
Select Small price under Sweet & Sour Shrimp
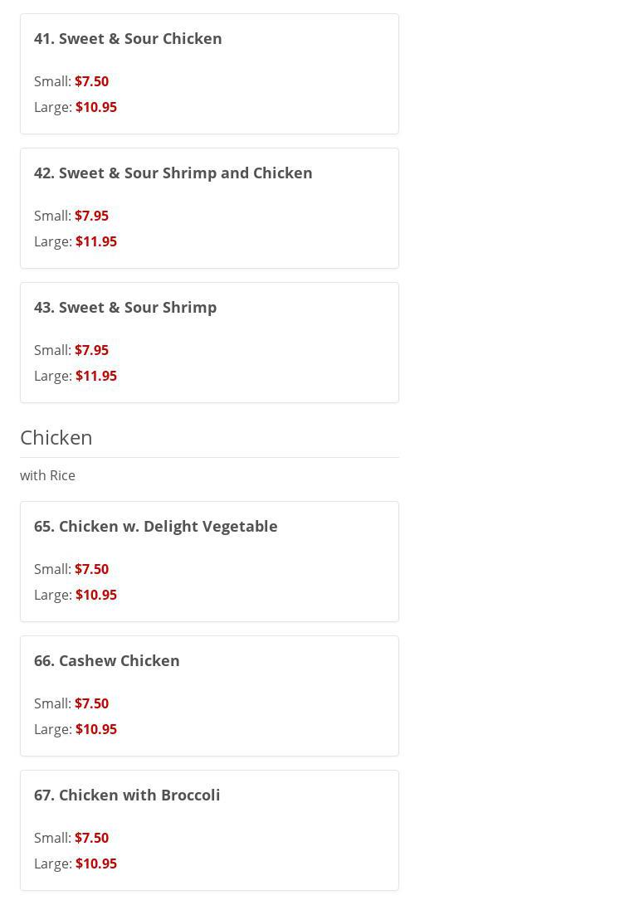click(x=71, y=350)
